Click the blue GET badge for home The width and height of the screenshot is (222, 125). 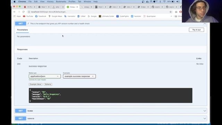tap(21, 111)
